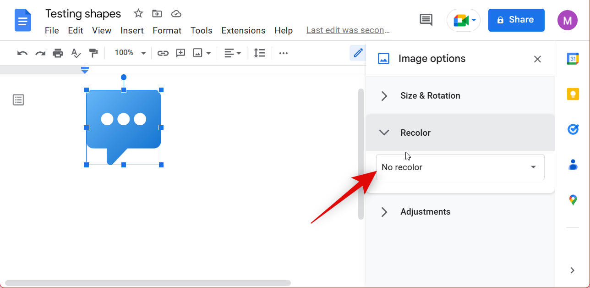Open the Google Tasks side panel
The height and width of the screenshot is (288, 590).
[573, 129]
